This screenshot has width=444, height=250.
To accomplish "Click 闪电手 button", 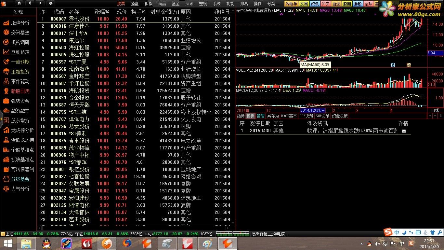I will pyautogui.click(x=291, y=4).
